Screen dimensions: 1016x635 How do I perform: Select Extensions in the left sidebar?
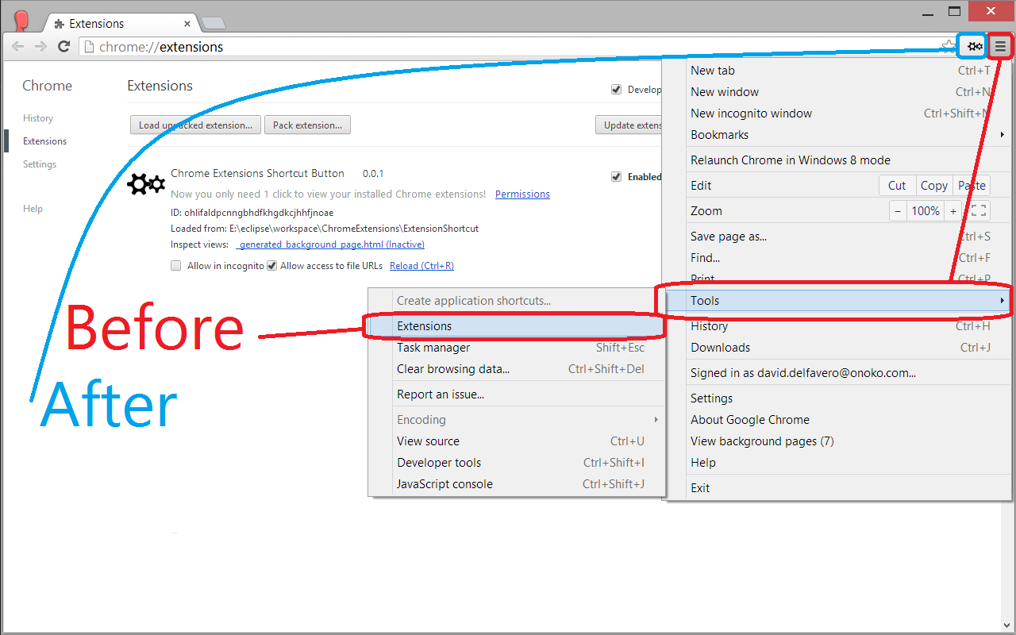45,141
